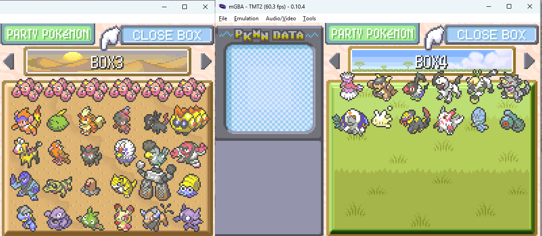Maximize the mGBA TMT2 window
542x236 pixels.
[509, 7]
